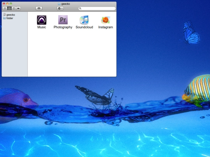The height and width of the screenshot is (157, 210).
Task: Open the Instagram flower icon
Action: click(105, 20)
